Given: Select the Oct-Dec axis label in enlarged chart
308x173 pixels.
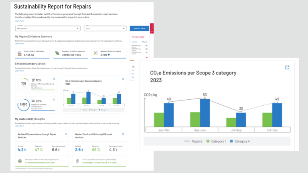Looking at the screenshot, I should (272, 130).
